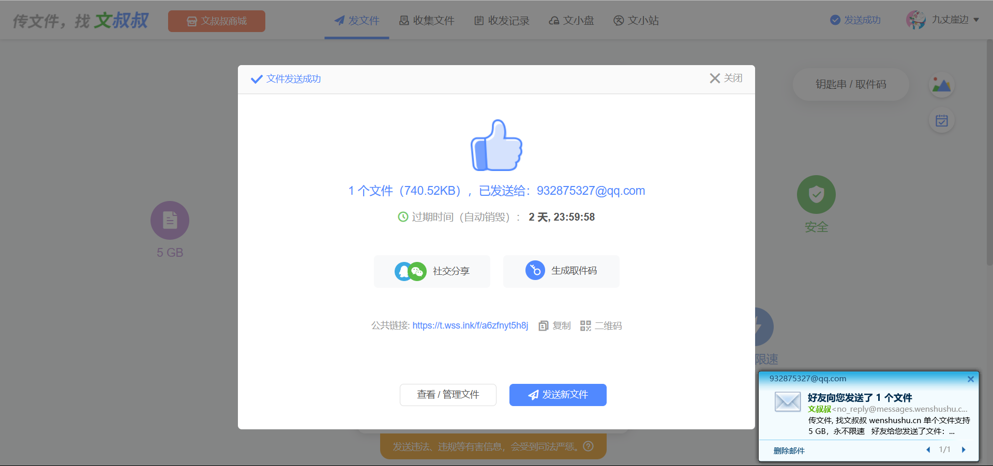
Task: Open the 文小站 tab
Action: (x=636, y=21)
